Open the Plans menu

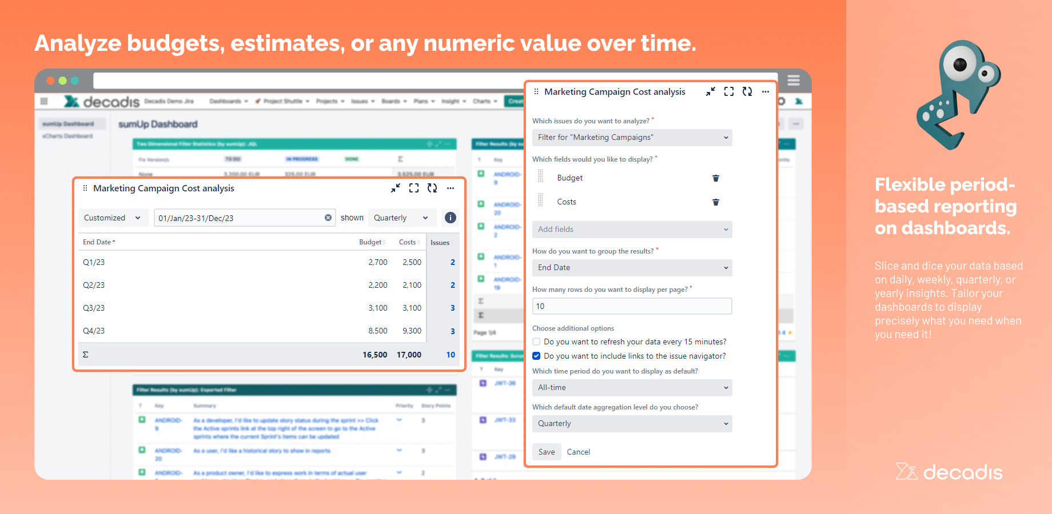pos(424,101)
